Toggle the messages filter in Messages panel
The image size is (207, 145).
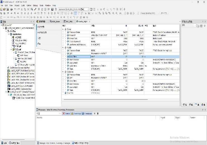(87, 113)
